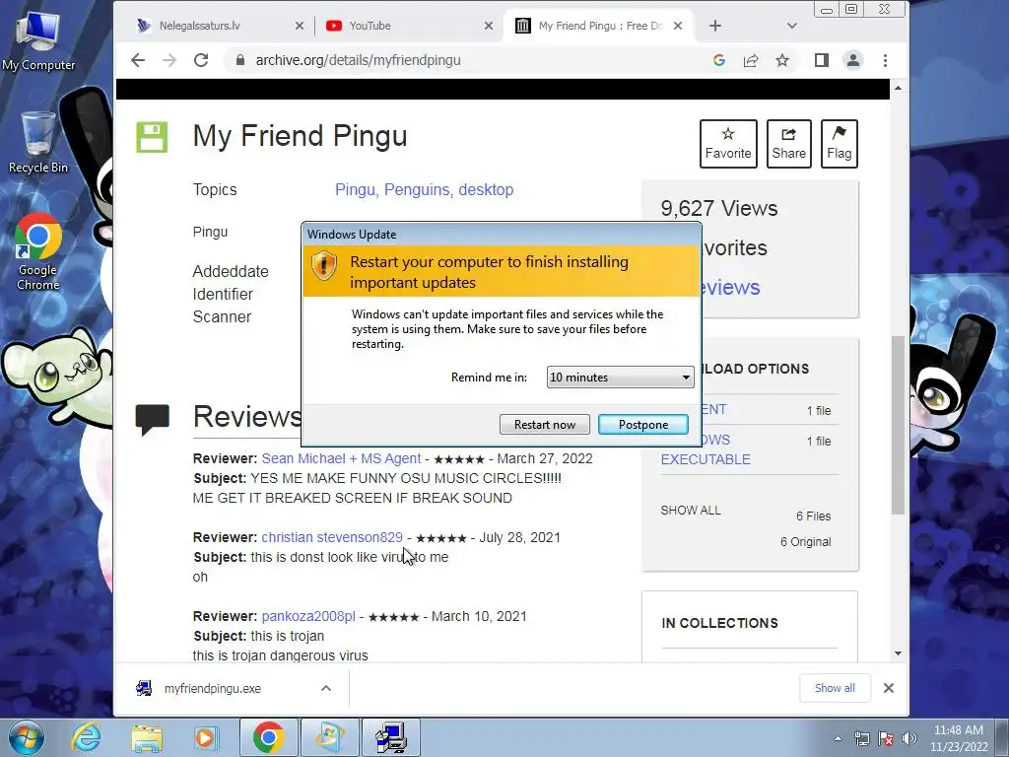The width and height of the screenshot is (1009, 757).
Task: Close the YouTube tab
Action: pos(489,26)
